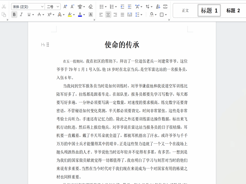Viewport: 246px width, 184px height.
Task: Click the paragraph starting 在五一假期间
Action: click(x=122, y=69)
